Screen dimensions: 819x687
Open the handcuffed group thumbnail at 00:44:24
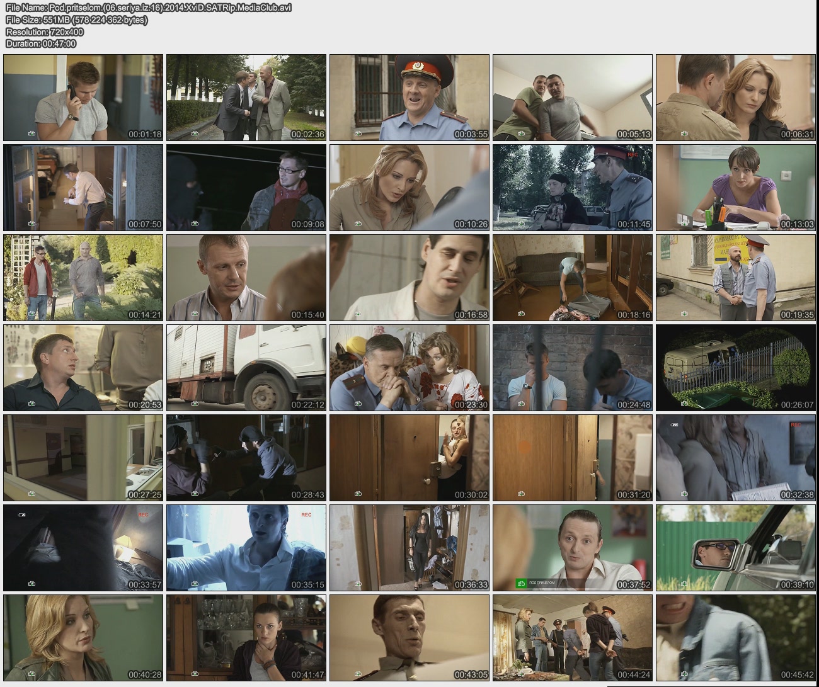click(573, 638)
